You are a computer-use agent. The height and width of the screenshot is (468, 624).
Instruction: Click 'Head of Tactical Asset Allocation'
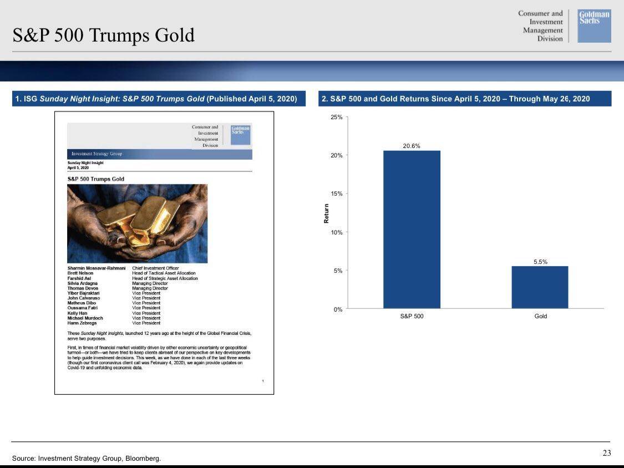tap(164, 273)
